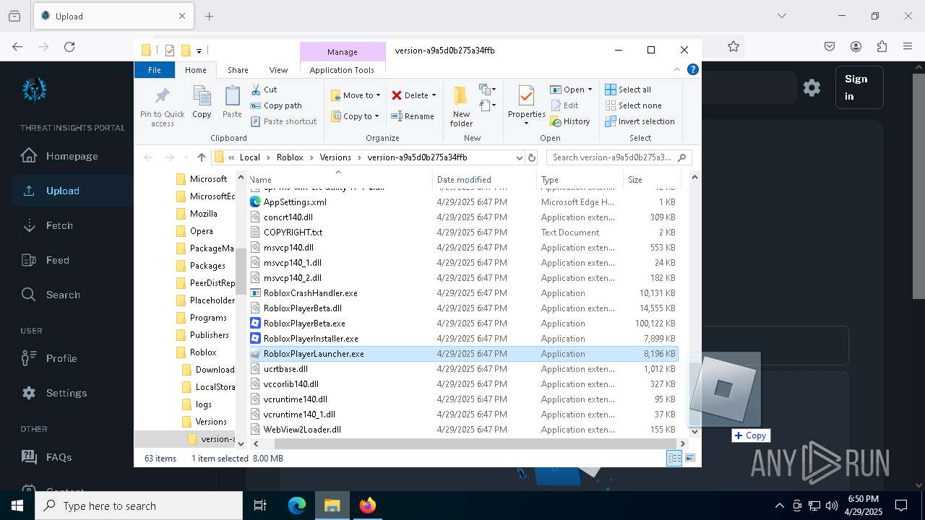The image size is (925, 520).
Task: Go up one folder level arrow
Action: [202, 157]
